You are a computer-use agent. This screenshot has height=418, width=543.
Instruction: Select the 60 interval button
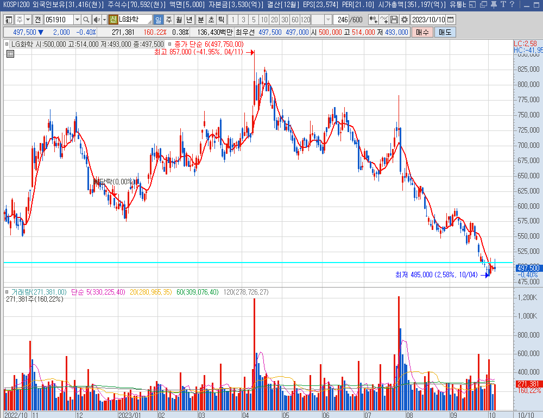pos(295,20)
